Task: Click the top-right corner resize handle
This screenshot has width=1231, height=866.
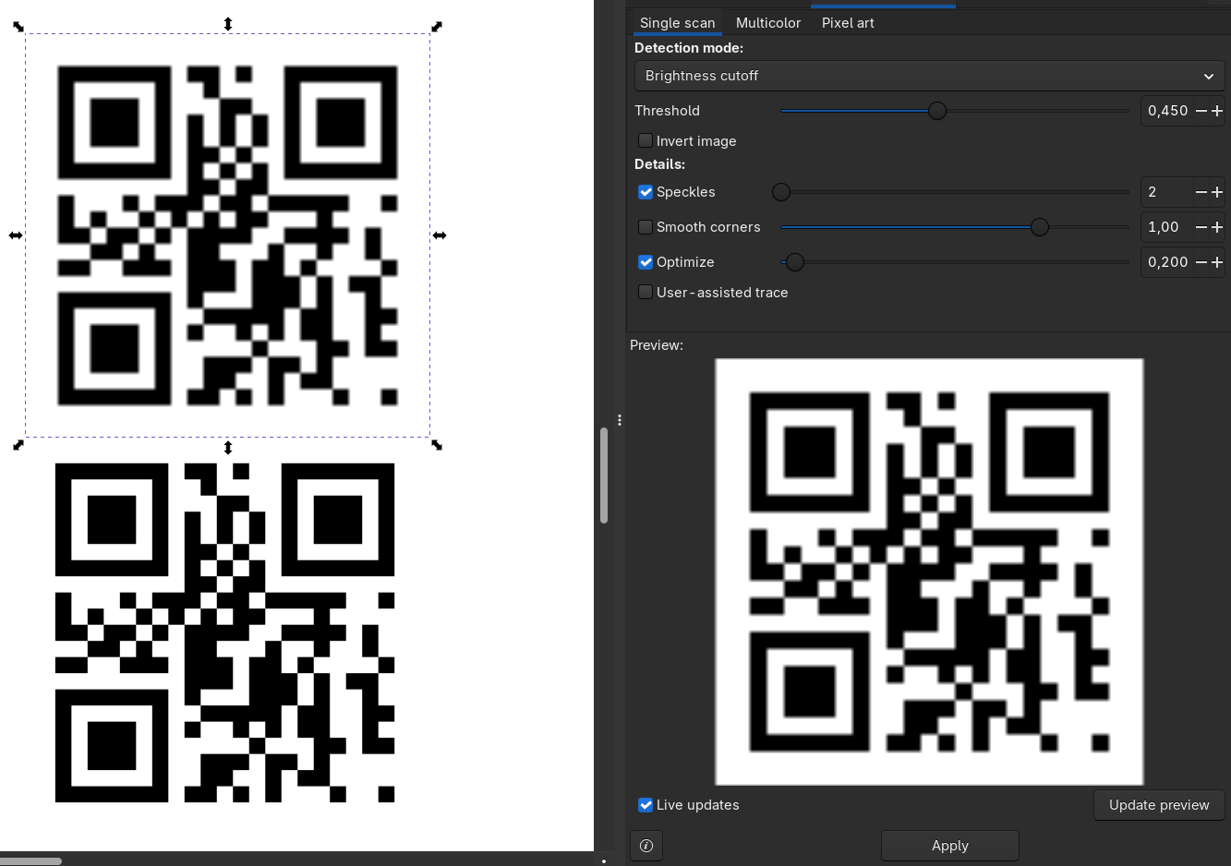Action: click(x=437, y=27)
